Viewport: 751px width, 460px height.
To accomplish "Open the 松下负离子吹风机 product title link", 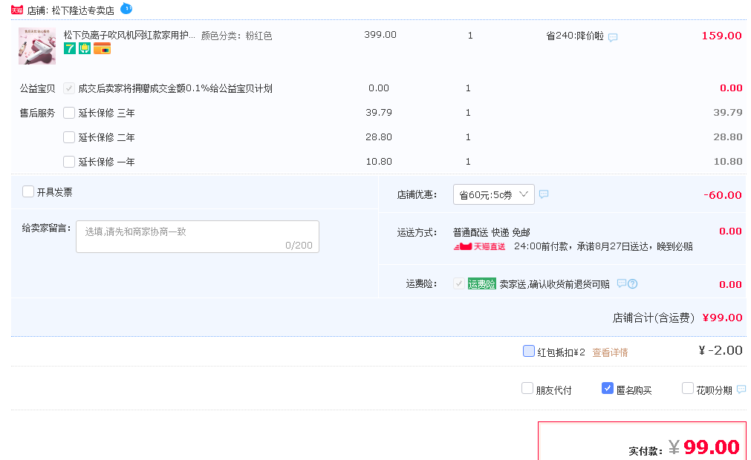I will (x=129, y=35).
